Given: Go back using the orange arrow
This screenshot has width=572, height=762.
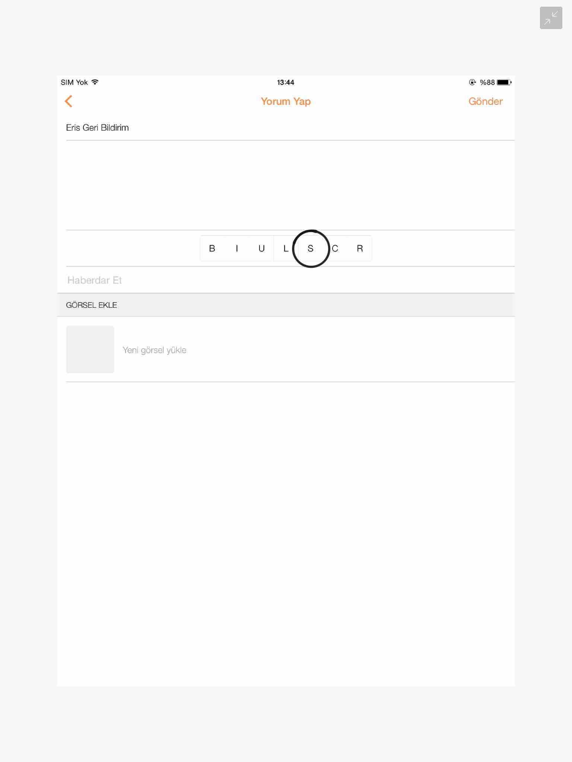Looking at the screenshot, I should tap(69, 101).
